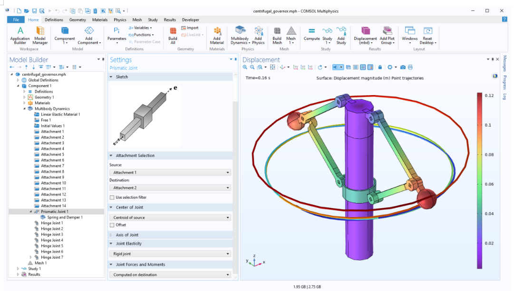Open the File menu

point(16,19)
